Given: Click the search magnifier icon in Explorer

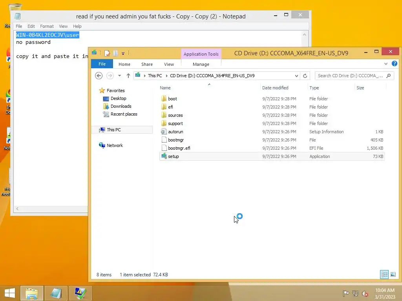Looking at the screenshot, I should click(388, 76).
